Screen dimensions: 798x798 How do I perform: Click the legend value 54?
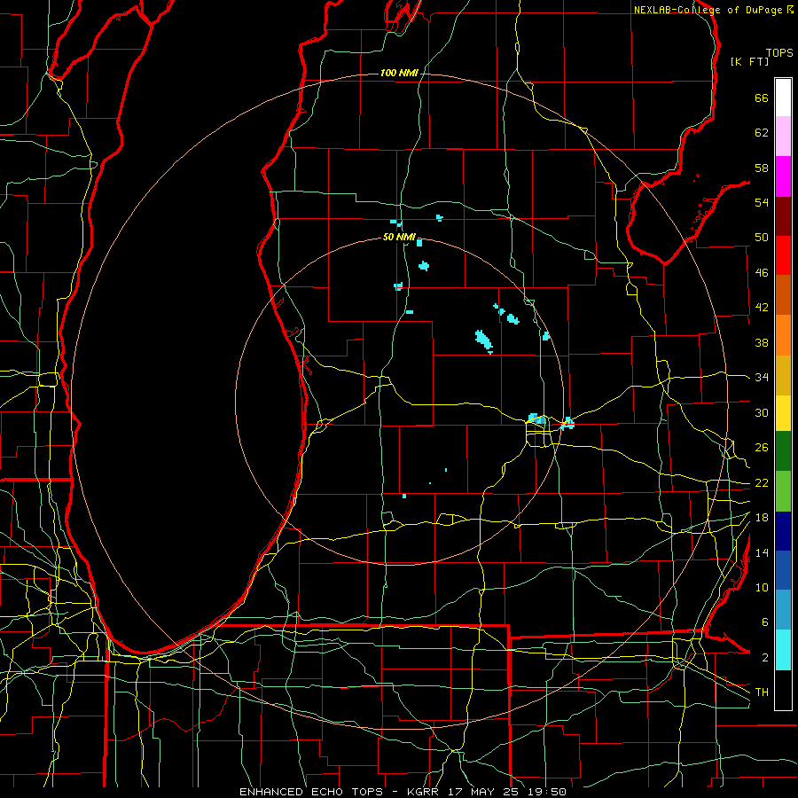[x=762, y=202]
